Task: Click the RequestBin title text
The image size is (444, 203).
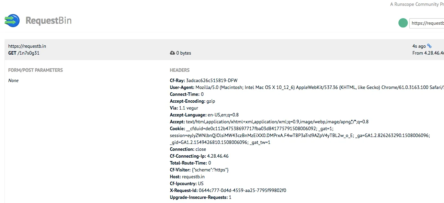Action: coord(48,21)
